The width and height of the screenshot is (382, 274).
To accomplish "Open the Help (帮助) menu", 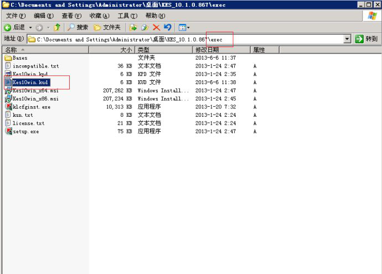I will pos(155,16).
